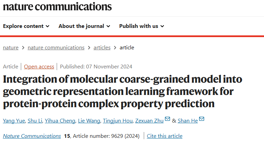This screenshot has height=146, width=264.
Task: Click the envelope icon beside Shan He
Action: click(x=202, y=119)
